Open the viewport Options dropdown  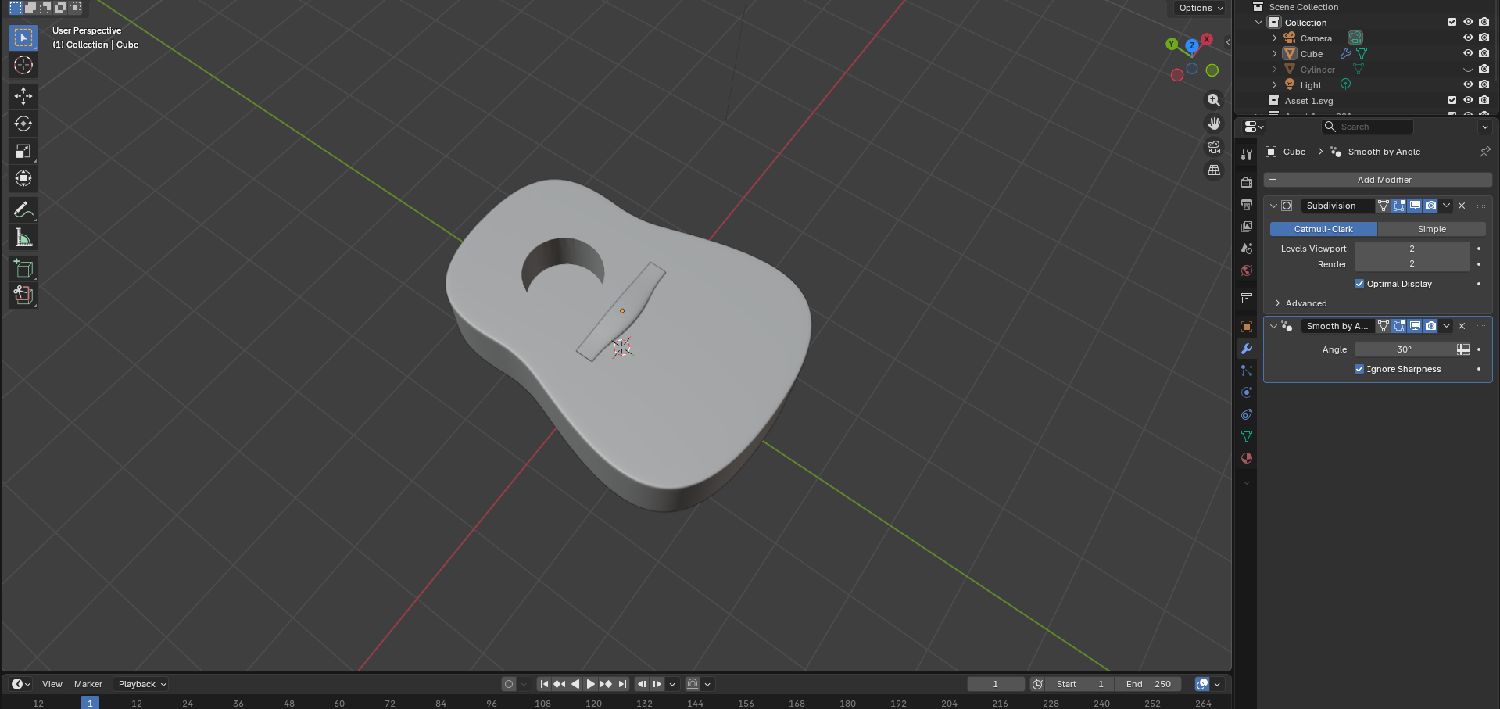coord(1201,8)
